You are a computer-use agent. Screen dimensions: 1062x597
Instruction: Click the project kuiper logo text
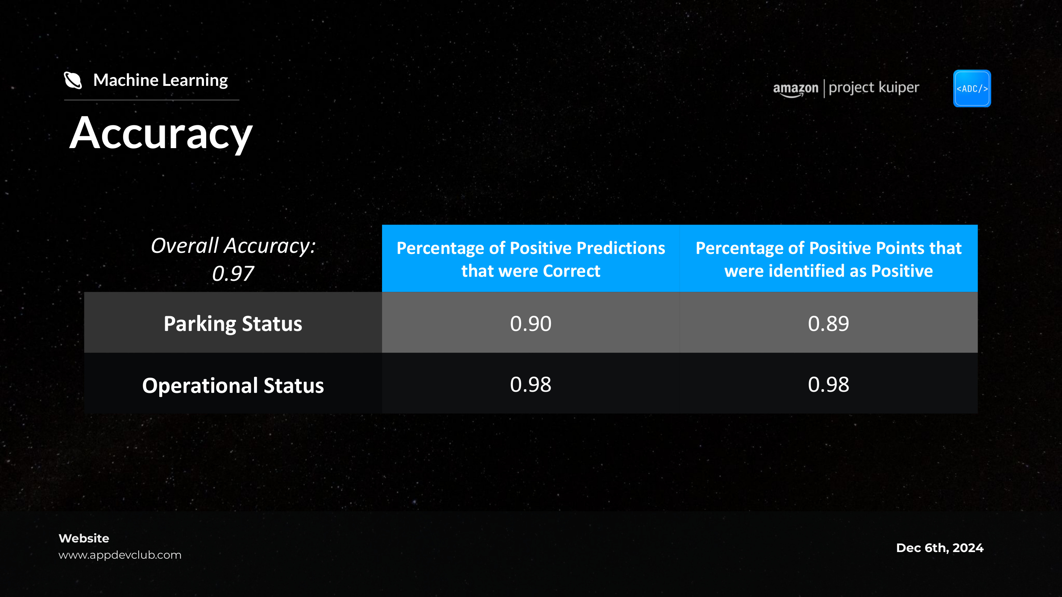874,88
